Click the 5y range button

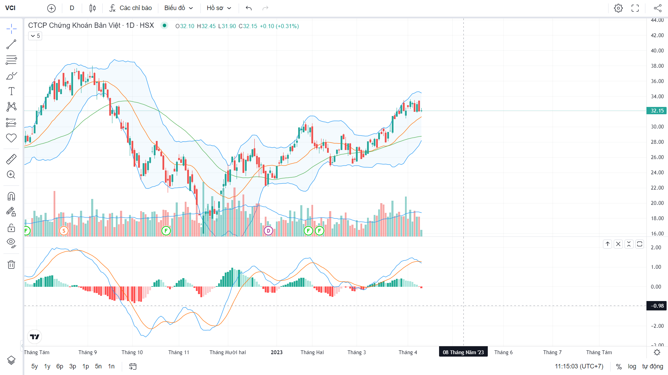click(34, 366)
